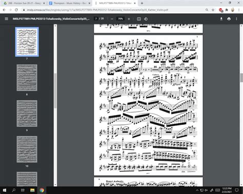Click the PDF file title text
Viewport: 243px width, 194px height.
tap(51, 19)
